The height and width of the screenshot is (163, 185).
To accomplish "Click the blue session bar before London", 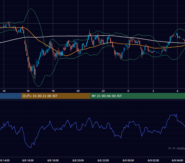I will (x=11, y=96).
